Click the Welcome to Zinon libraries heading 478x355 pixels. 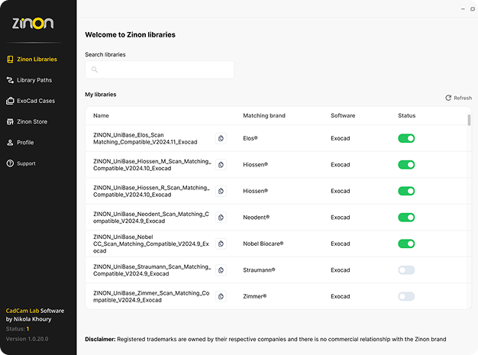(x=130, y=35)
